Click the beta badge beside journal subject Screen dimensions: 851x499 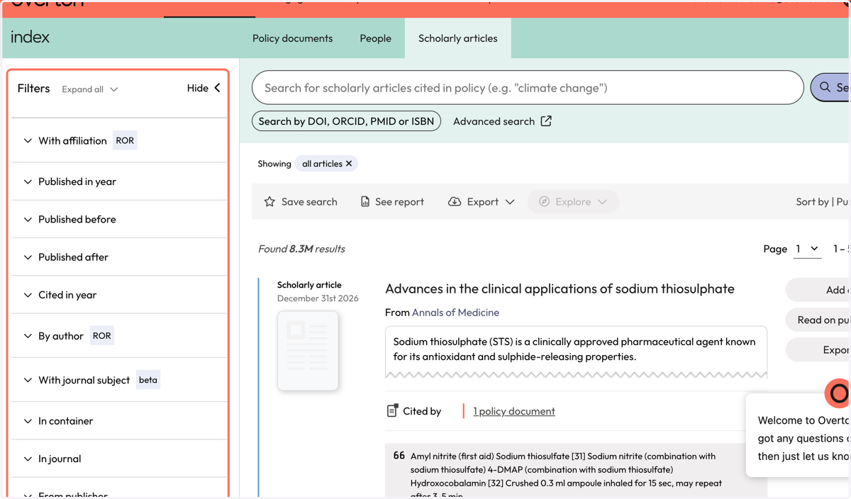click(148, 380)
